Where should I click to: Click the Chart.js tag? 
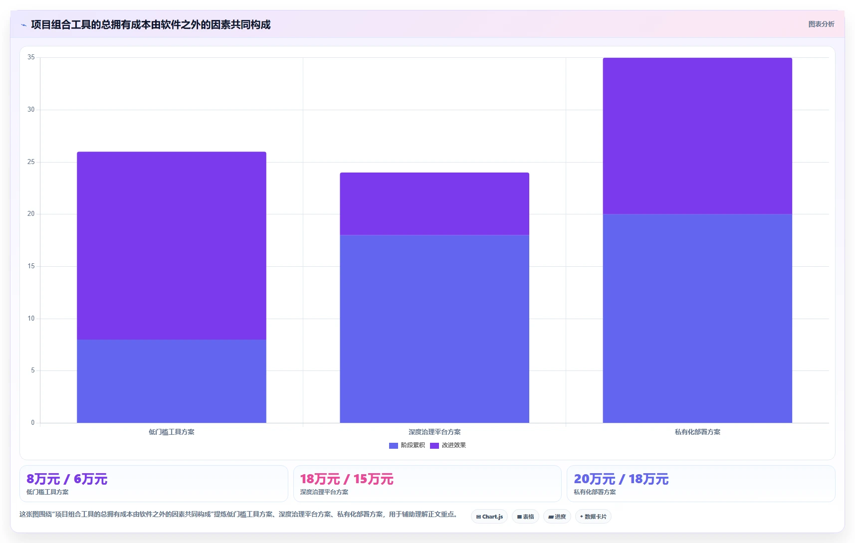coord(489,517)
